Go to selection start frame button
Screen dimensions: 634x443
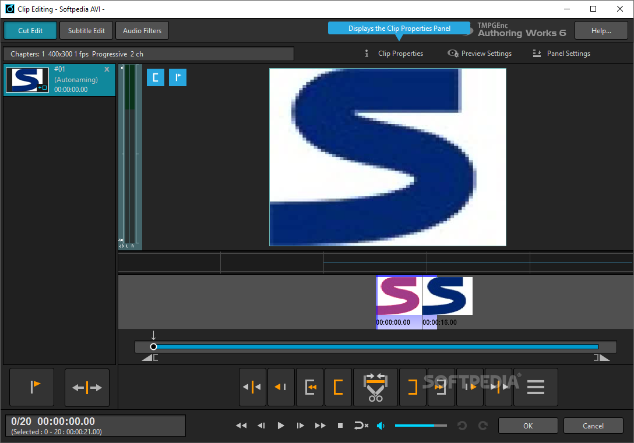[x=310, y=387]
